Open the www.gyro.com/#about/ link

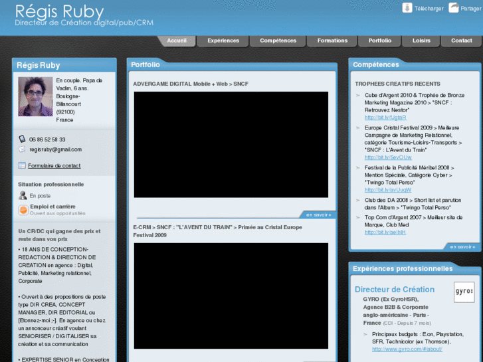[x=407, y=349]
